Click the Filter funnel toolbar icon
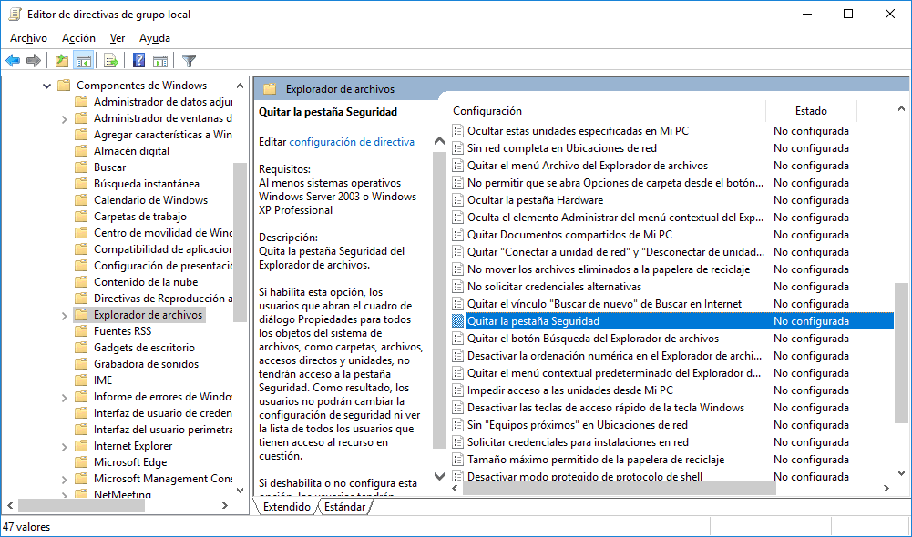The width and height of the screenshot is (912, 537). tap(189, 60)
